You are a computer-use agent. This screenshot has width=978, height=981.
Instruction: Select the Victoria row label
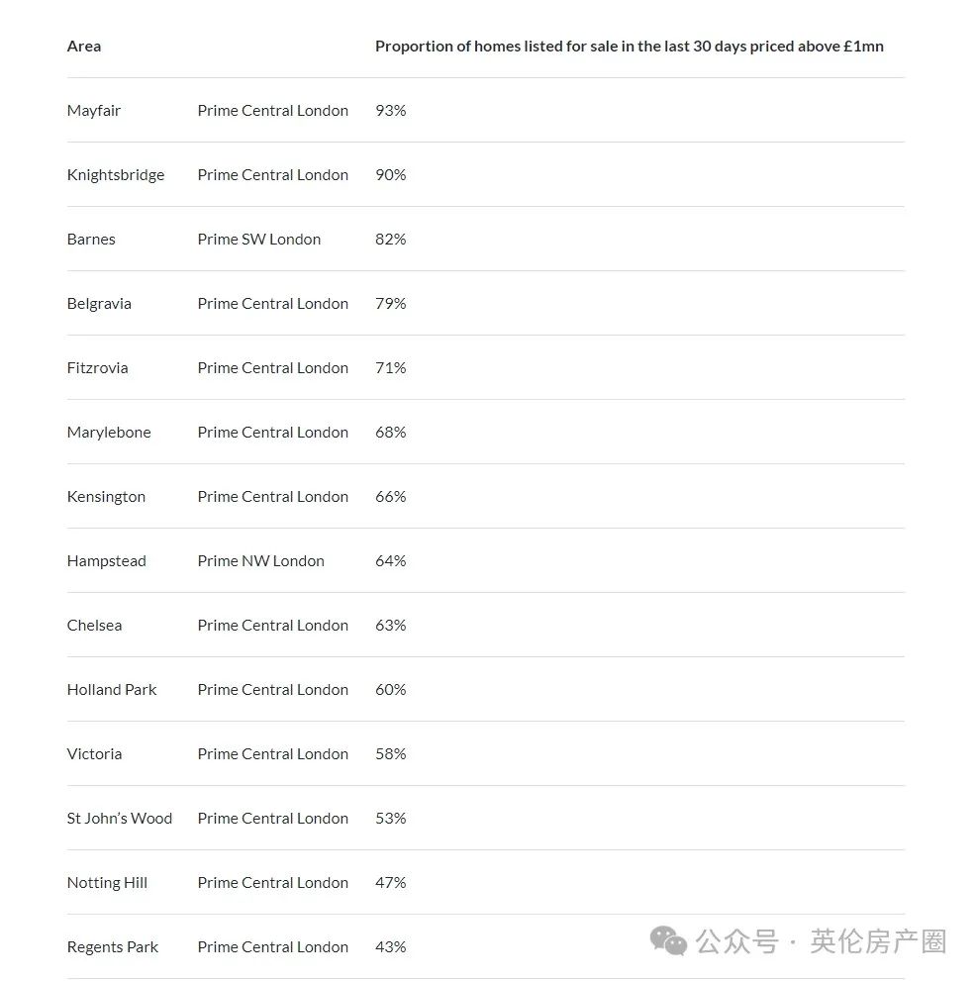click(x=94, y=754)
